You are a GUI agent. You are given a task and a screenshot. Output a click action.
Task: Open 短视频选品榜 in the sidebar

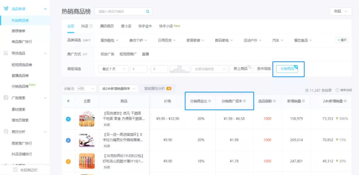22,65
